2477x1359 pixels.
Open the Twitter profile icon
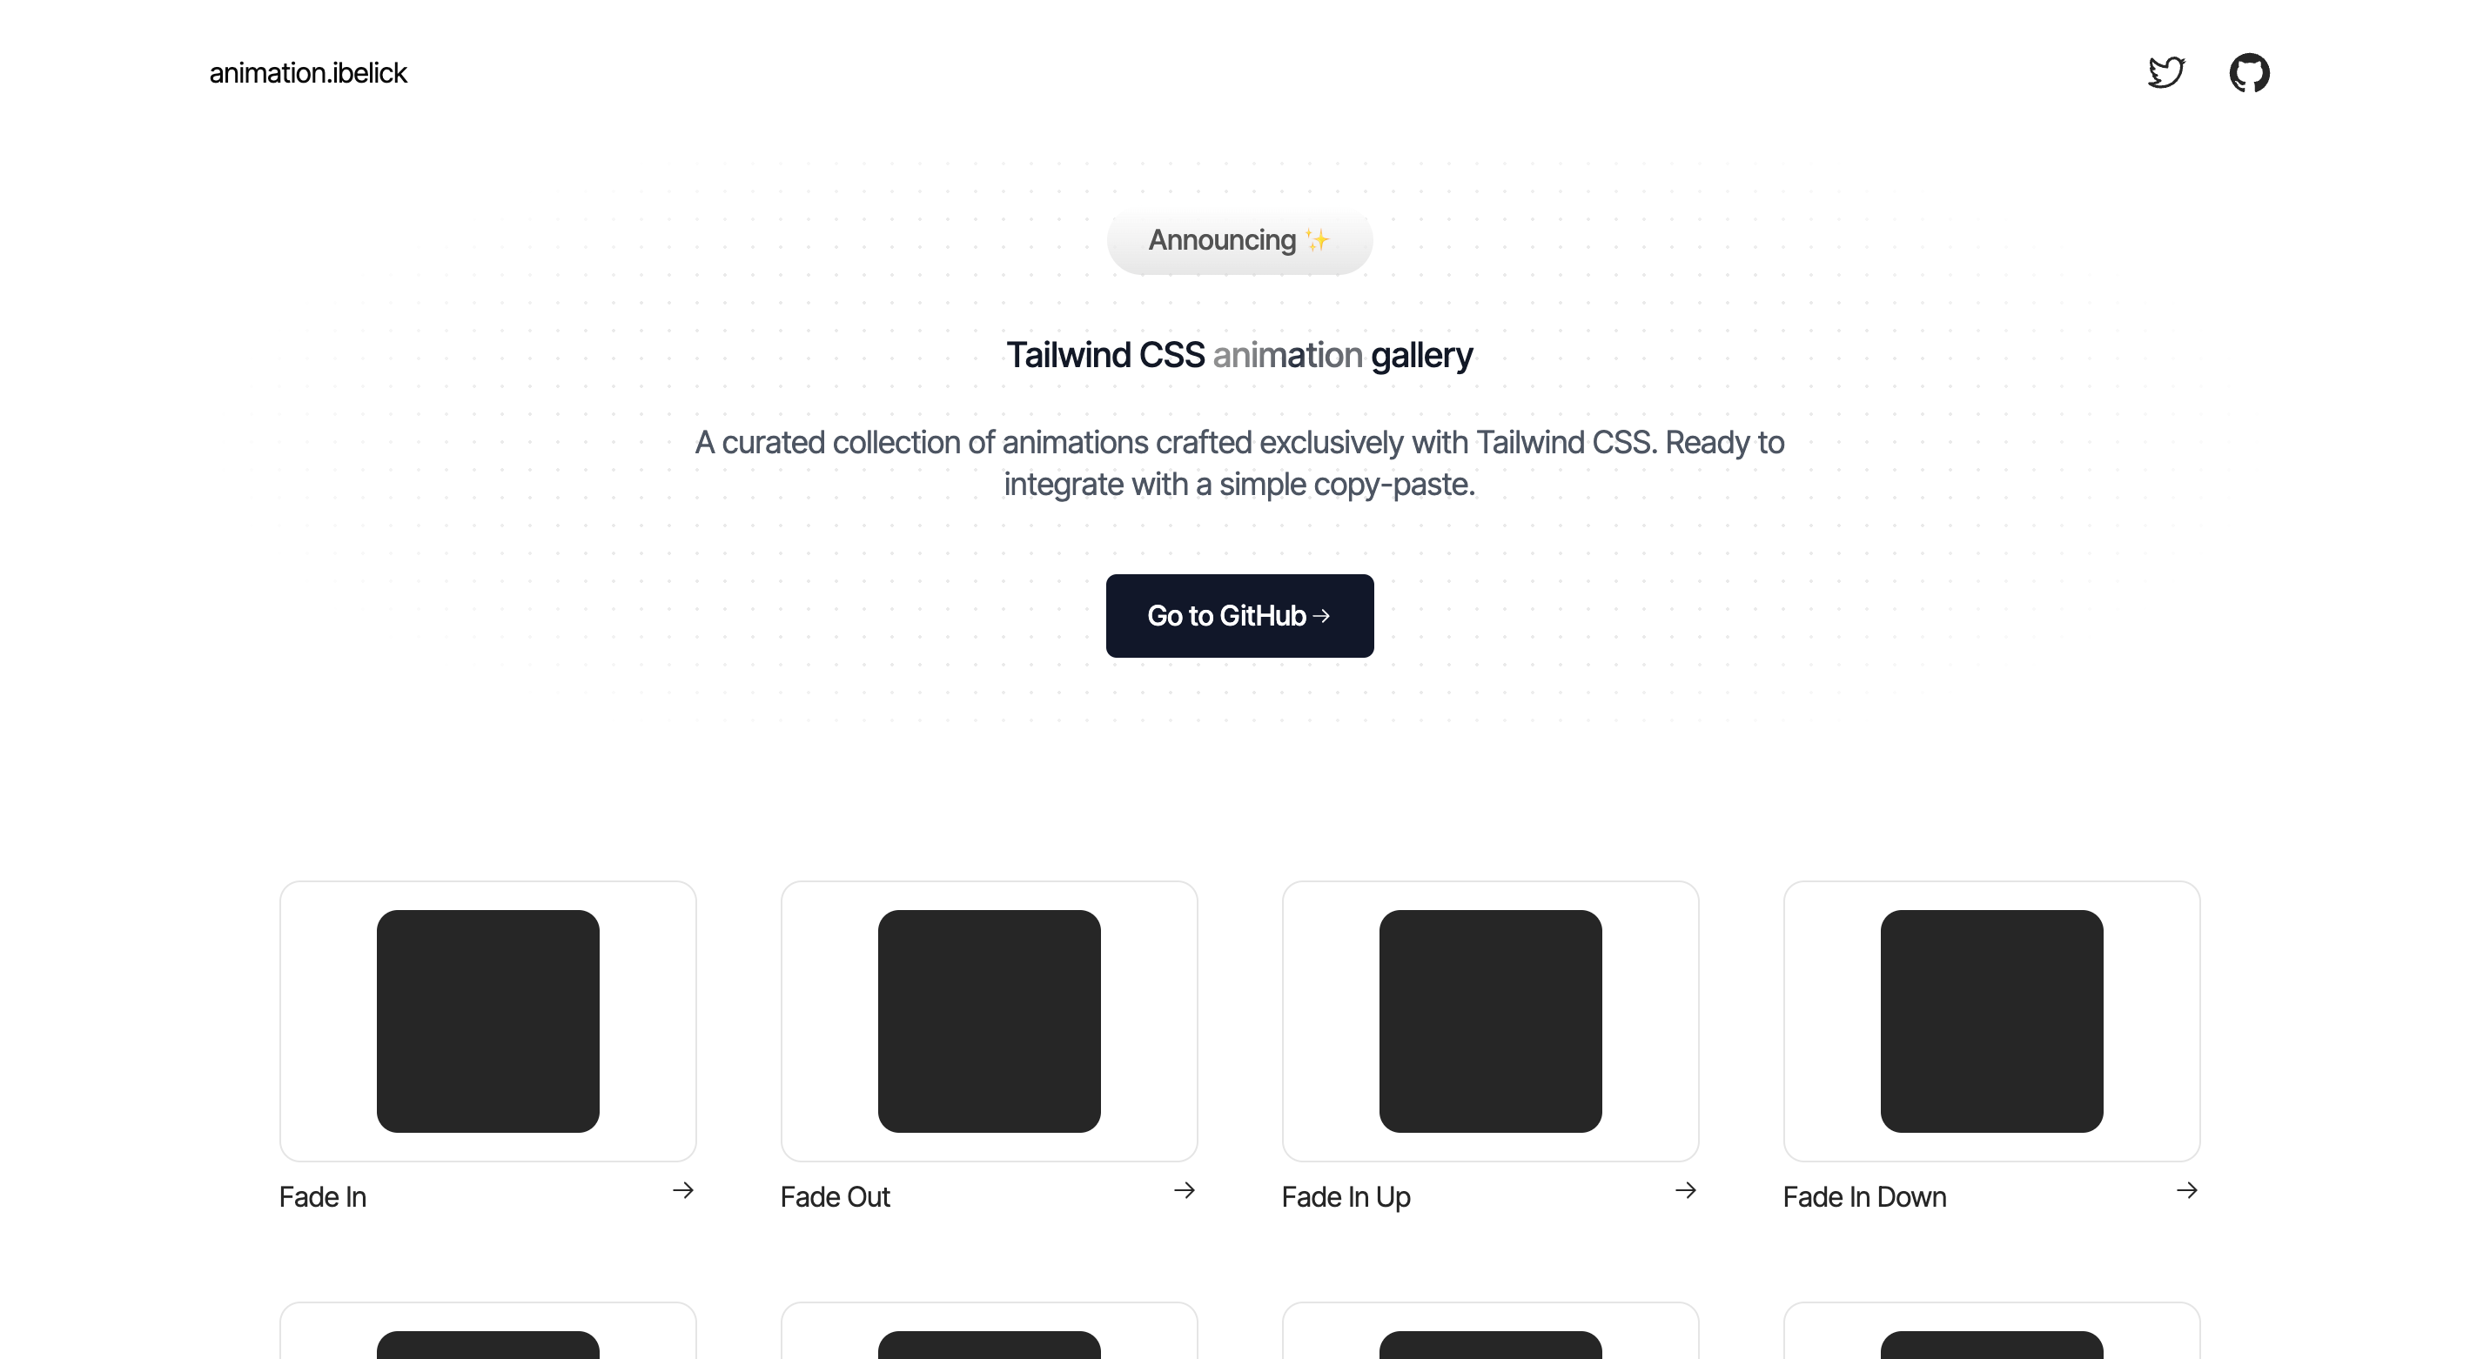pyautogui.click(x=2166, y=72)
